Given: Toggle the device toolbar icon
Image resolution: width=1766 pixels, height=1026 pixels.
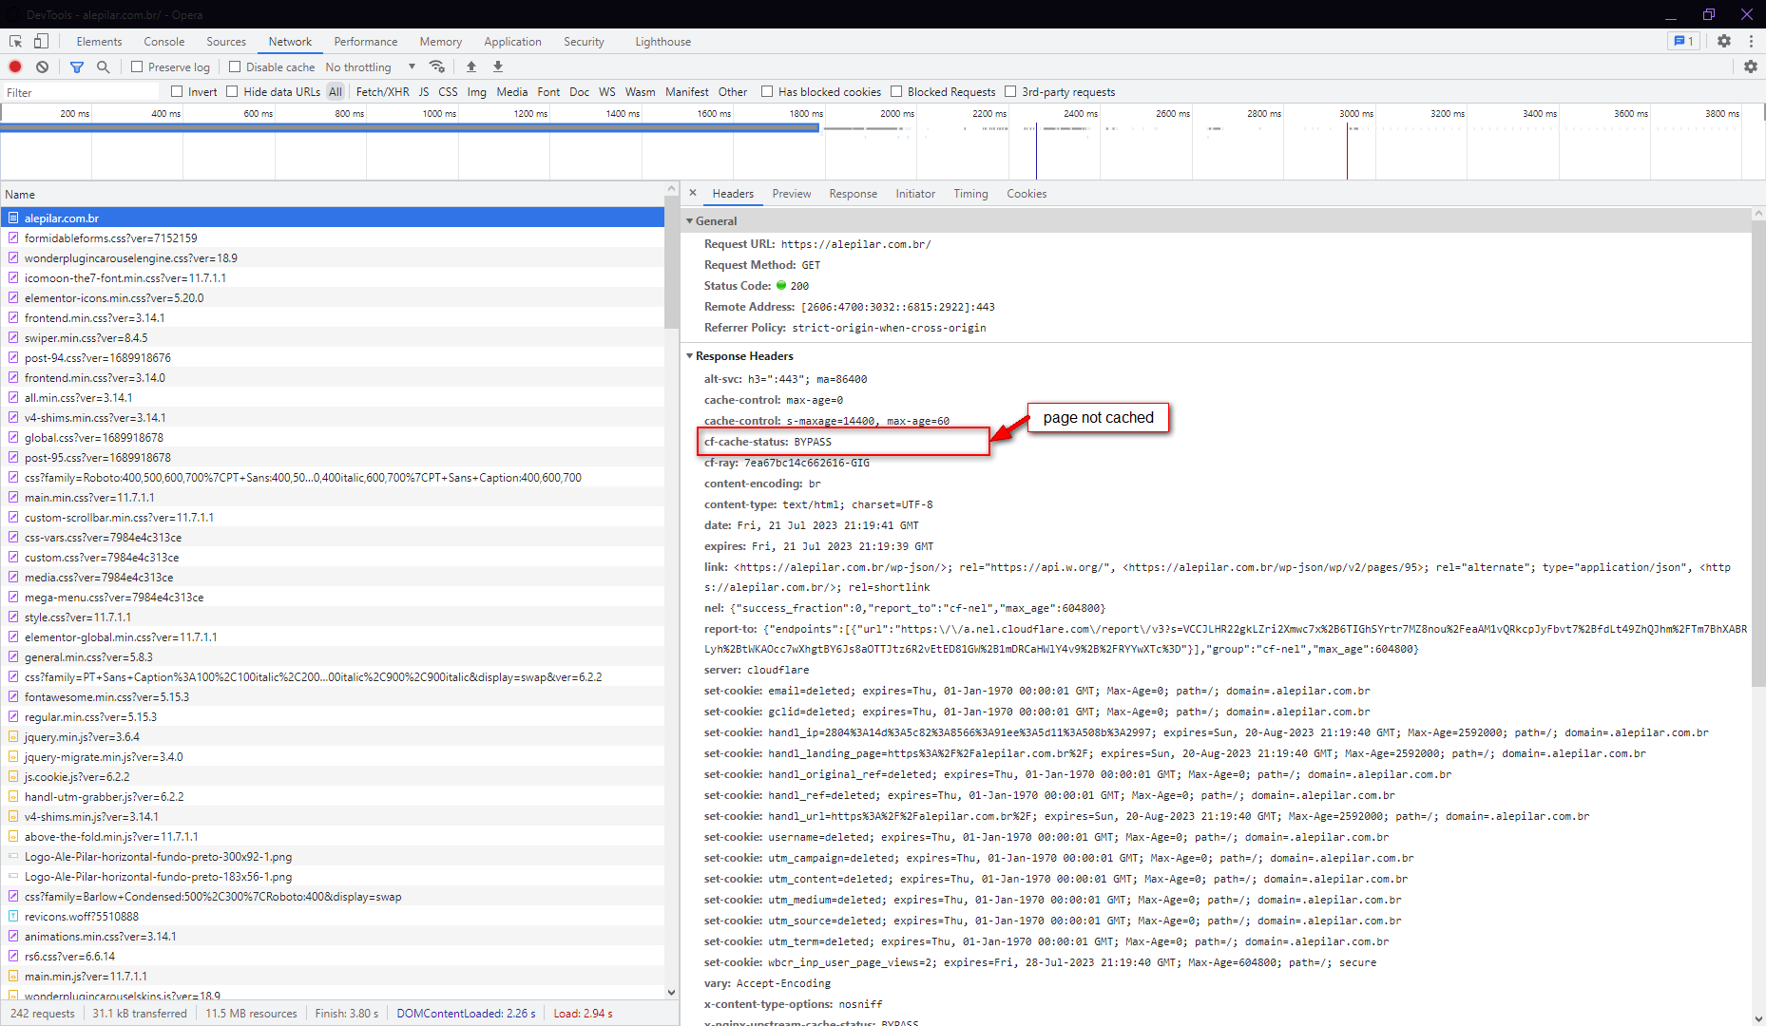Looking at the screenshot, I should point(41,41).
